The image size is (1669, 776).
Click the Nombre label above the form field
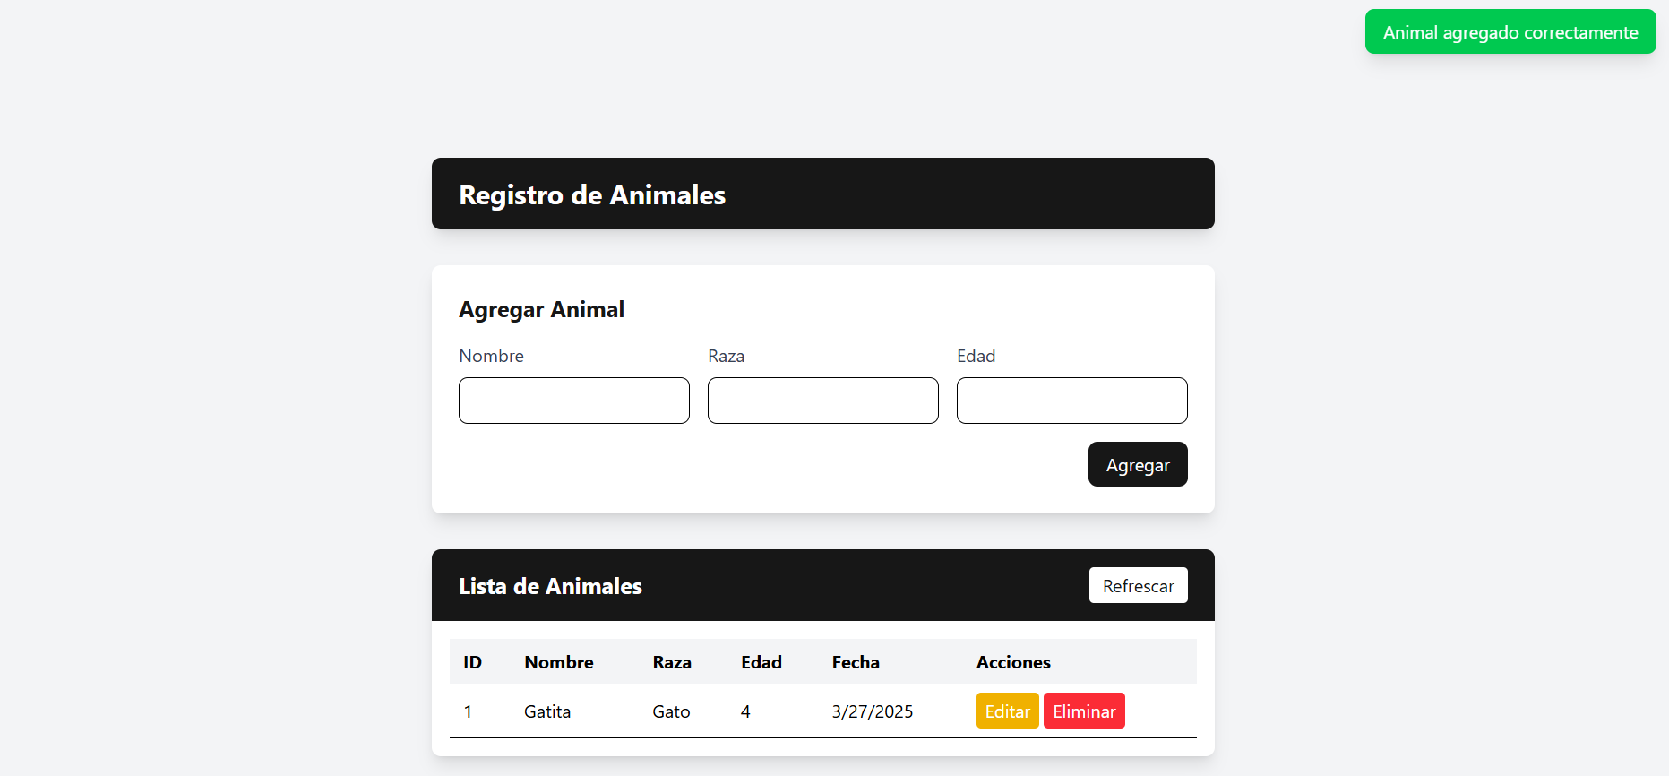[x=491, y=356]
